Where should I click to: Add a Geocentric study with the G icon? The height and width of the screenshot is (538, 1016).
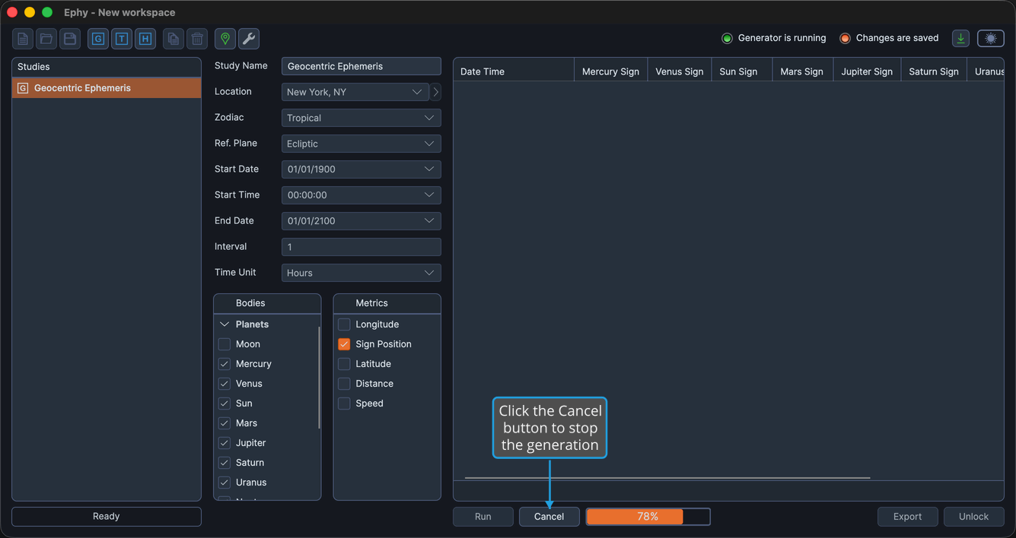tap(98, 39)
